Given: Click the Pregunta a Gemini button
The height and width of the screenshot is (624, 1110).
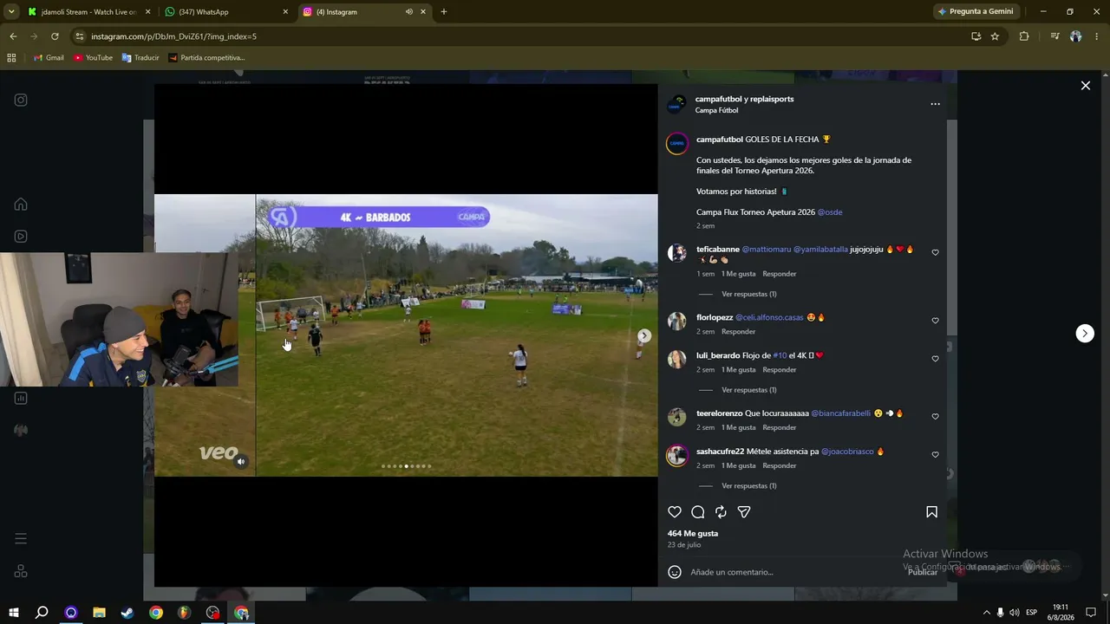Looking at the screenshot, I should tap(976, 12).
